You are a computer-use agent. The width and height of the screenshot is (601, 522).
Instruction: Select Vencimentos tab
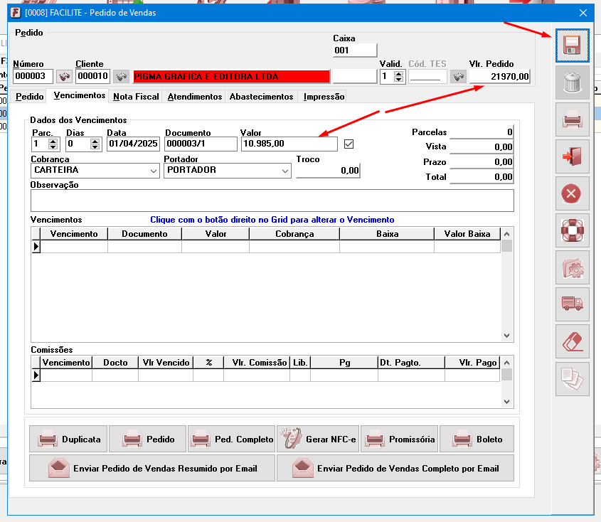pyautogui.click(x=80, y=95)
